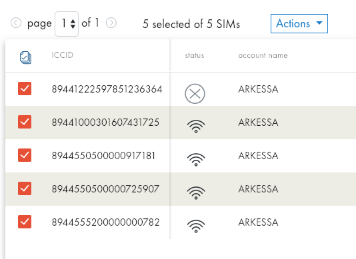This screenshot has height=259, width=356.
Task: Open the Actions dropdown
Action: tap(299, 23)
